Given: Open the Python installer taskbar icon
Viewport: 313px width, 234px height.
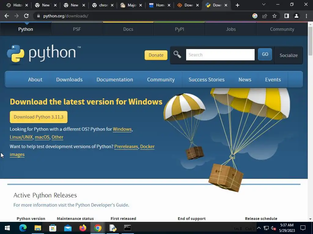Looking at the screenshot, I should click(x=113, y=228).
